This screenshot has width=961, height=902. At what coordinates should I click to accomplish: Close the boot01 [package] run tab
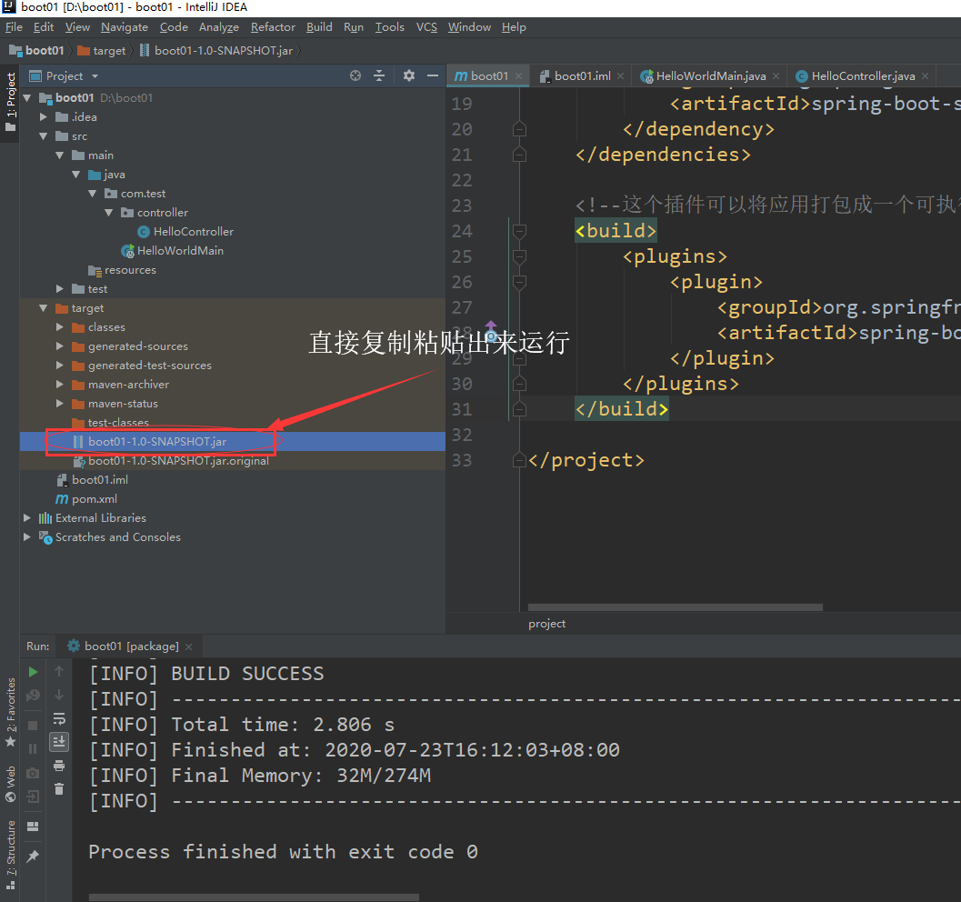coord(189,647)
